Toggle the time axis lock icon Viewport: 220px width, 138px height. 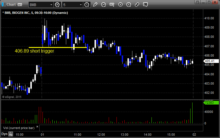[x=11, y=134]
